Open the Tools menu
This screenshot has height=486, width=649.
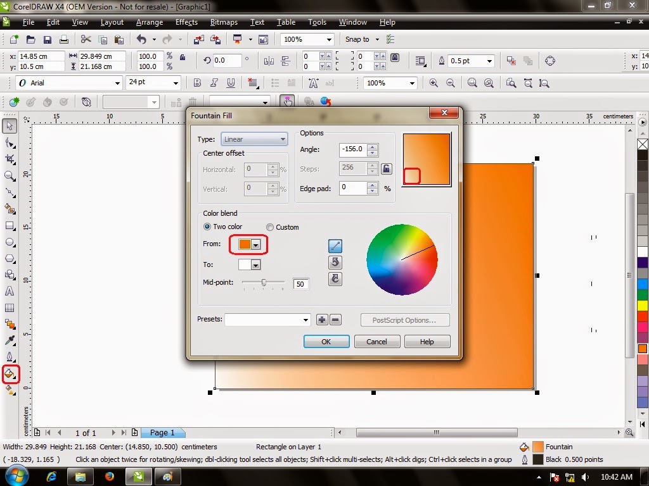[x=317, y=22]
